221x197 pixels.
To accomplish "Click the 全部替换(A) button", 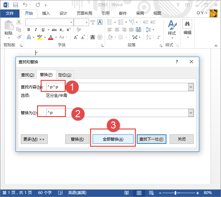I will [113, 139].
